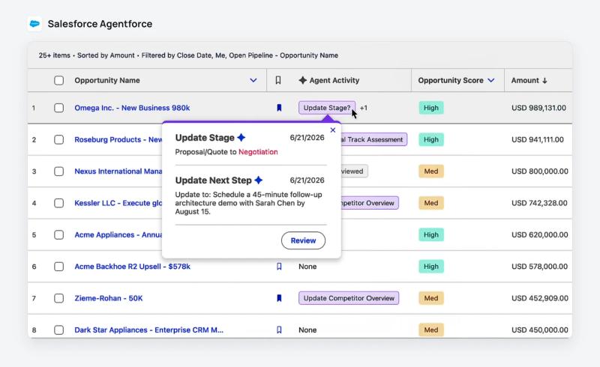Click the High score badge for Acme Backhoe
The width and height of the screenshot is (600, 367).
pyautogui.click(x=431, y=267)
